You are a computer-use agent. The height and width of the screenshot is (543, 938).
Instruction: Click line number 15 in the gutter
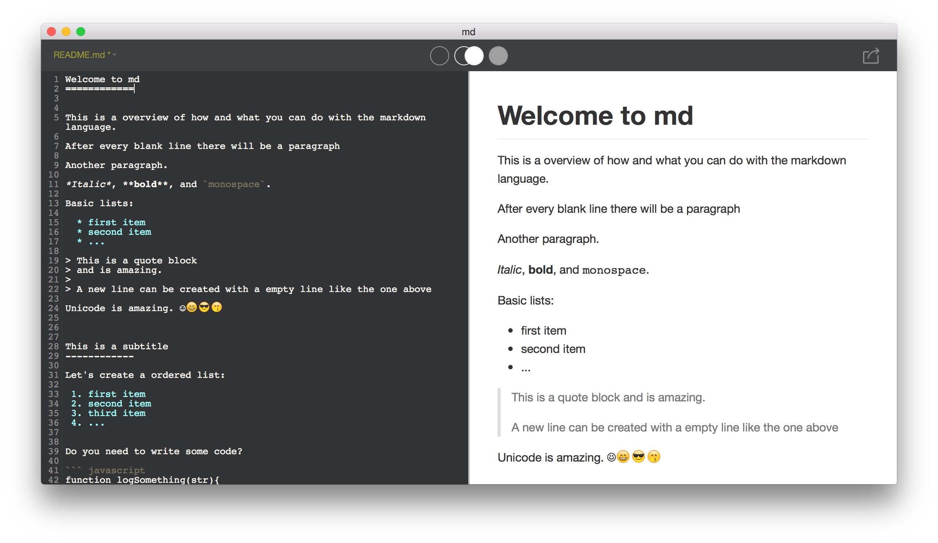[54, 222]
